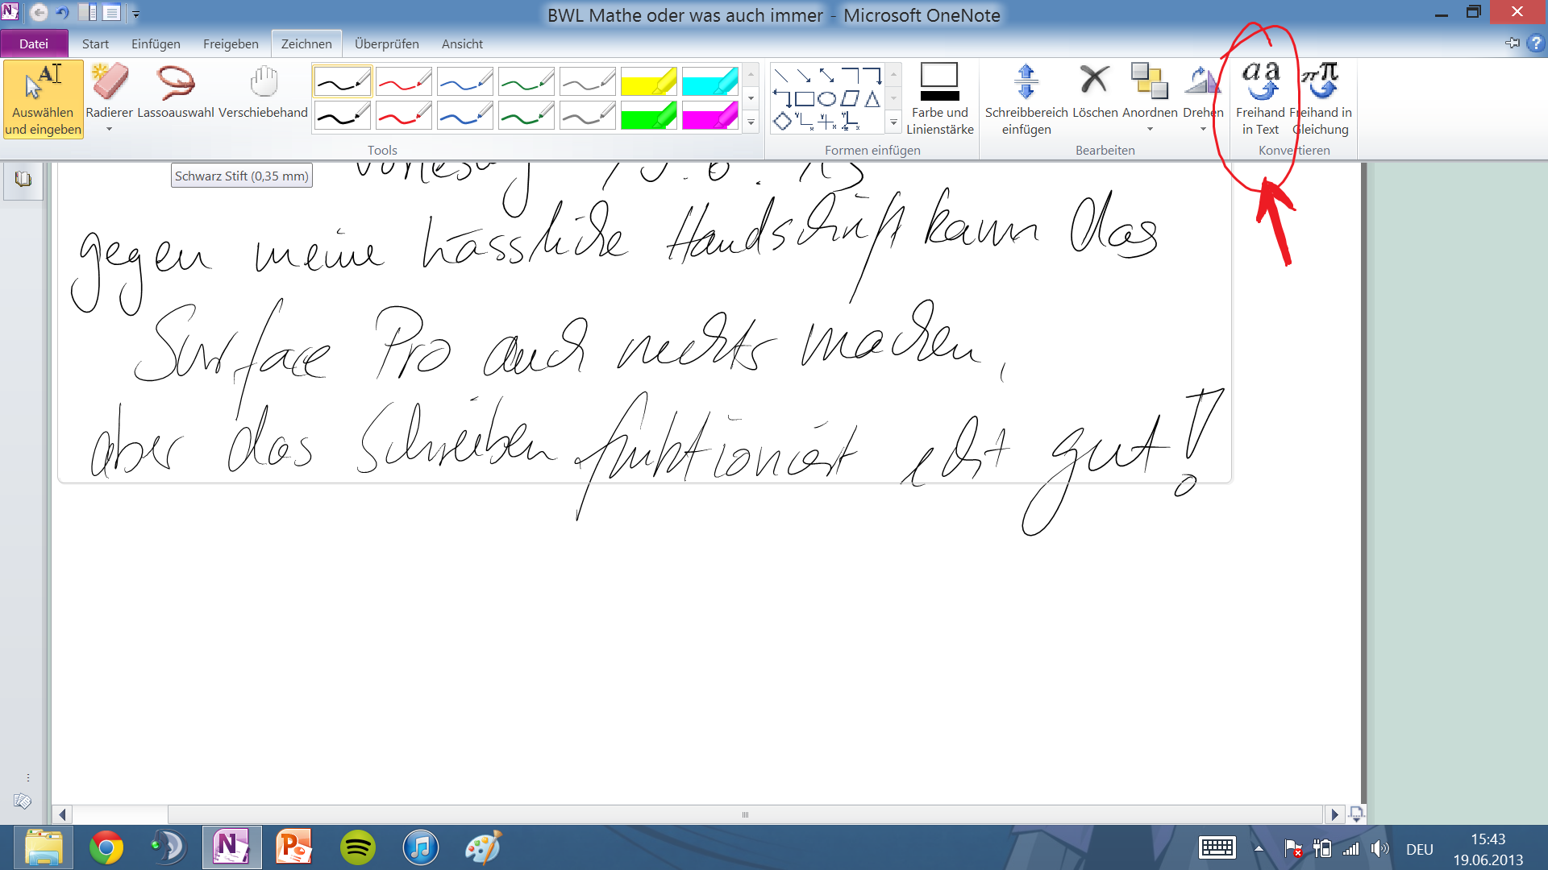This screenshot has width=1548, height=870.
Task: Insert the double-headed arrow shape
Action: coord(826,76)
